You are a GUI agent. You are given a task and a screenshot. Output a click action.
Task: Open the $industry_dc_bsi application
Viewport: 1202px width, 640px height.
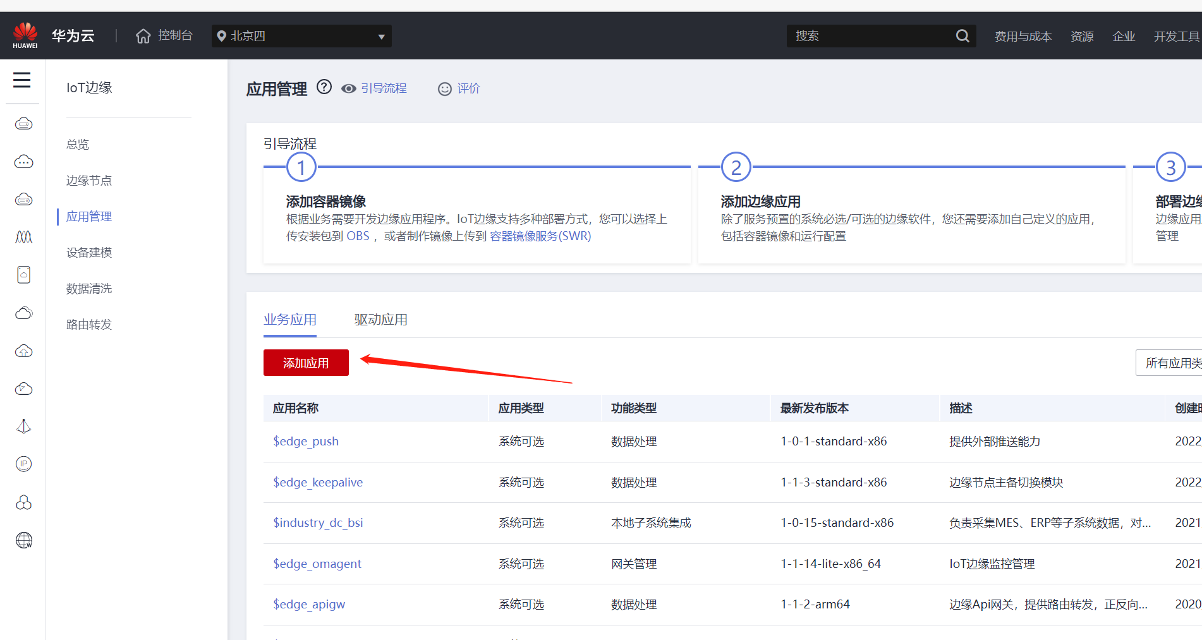318,522
